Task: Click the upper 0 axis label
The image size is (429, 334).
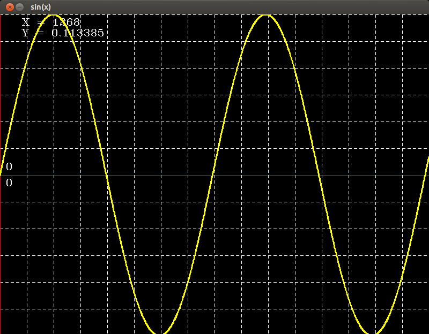Action: coord(9,167)
